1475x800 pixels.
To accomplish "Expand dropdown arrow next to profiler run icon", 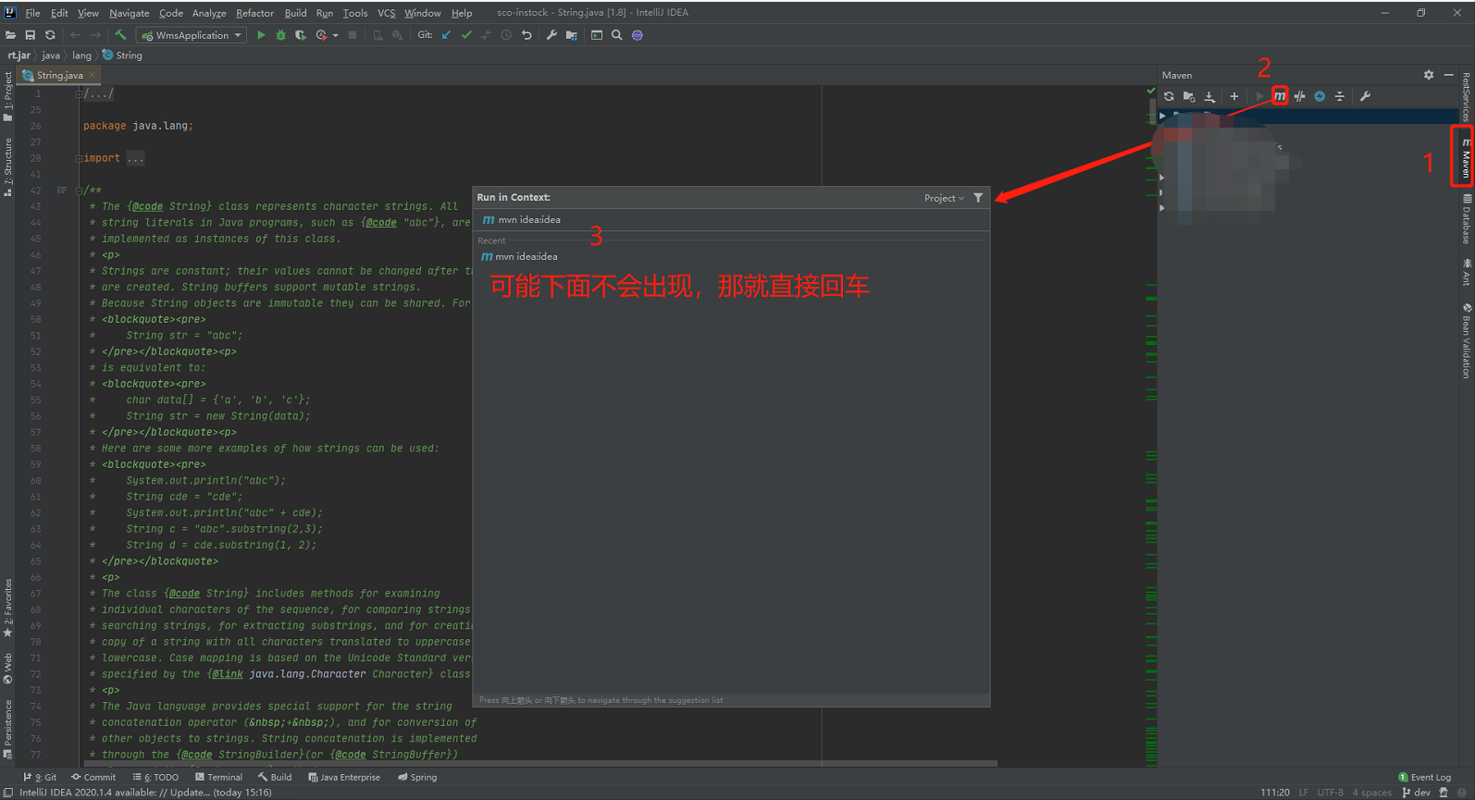I will (x=335, y=35).
